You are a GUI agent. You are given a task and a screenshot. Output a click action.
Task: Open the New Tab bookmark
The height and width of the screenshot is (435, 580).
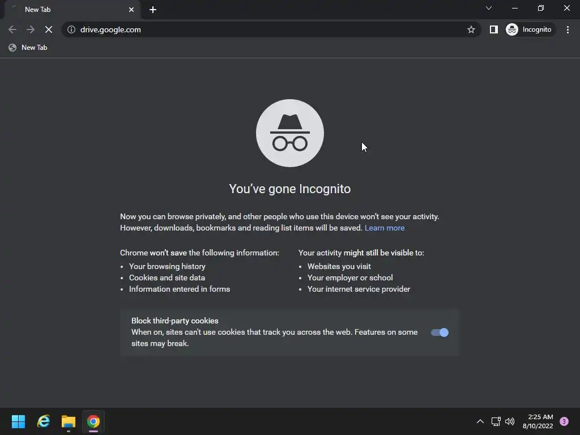(x=28, y=48)
